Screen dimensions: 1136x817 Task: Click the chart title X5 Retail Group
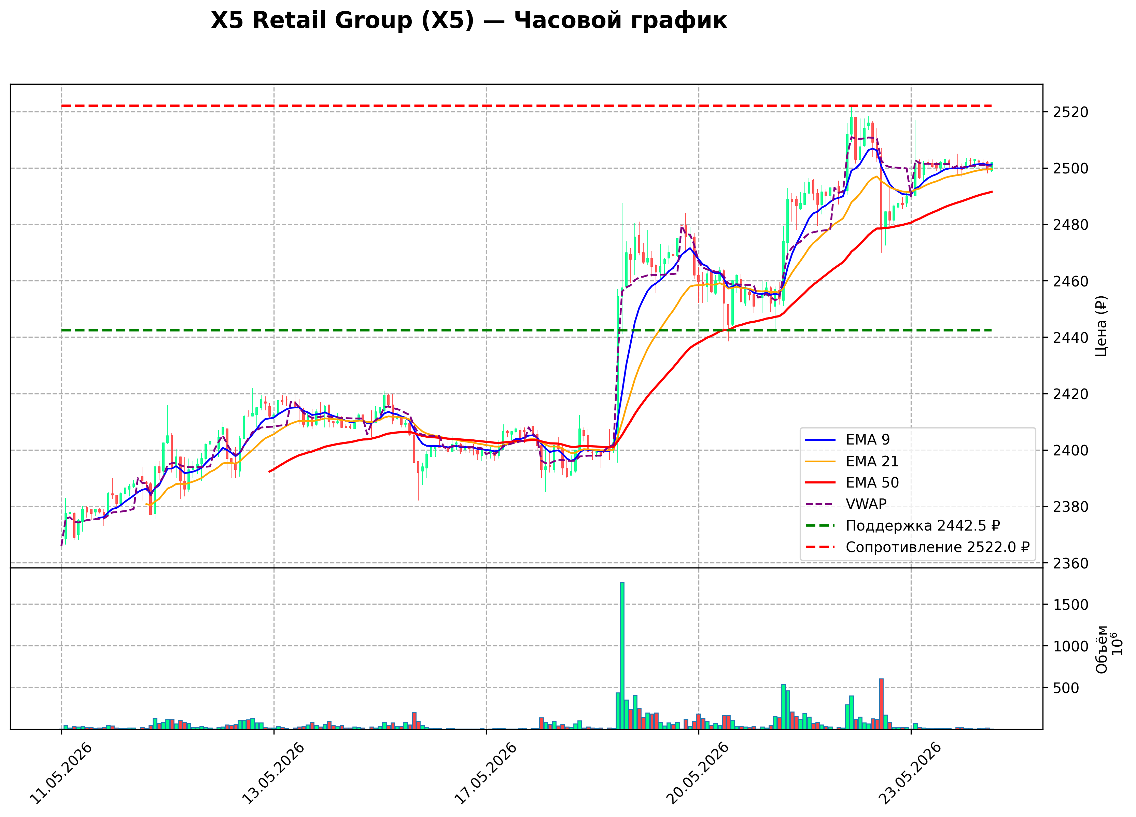(x=469, y=20)
